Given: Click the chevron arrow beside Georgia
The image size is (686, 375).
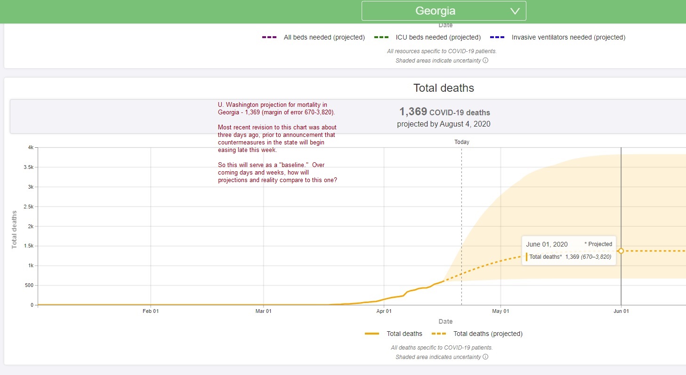Looking at the screenshot, I should [515, 11].
